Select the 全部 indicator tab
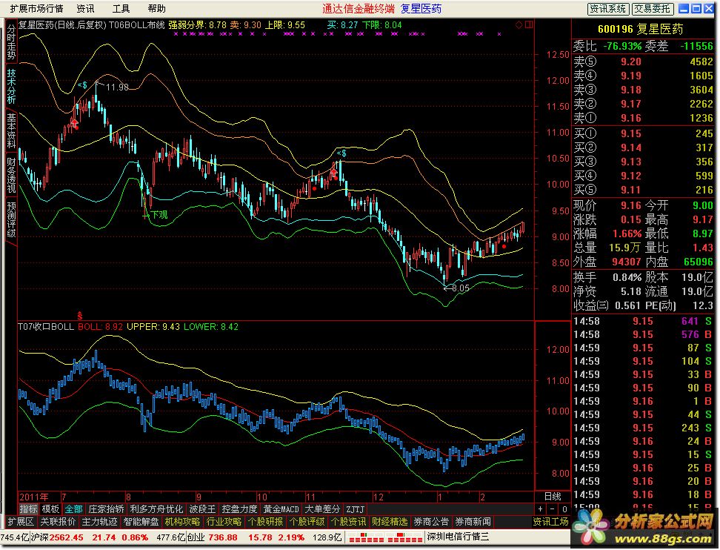720x550 pixels. (73, 509)
